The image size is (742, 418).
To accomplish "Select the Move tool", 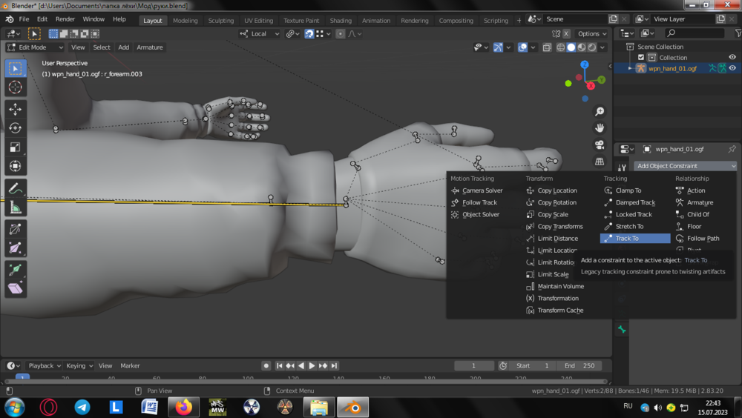I will point(15,109).
